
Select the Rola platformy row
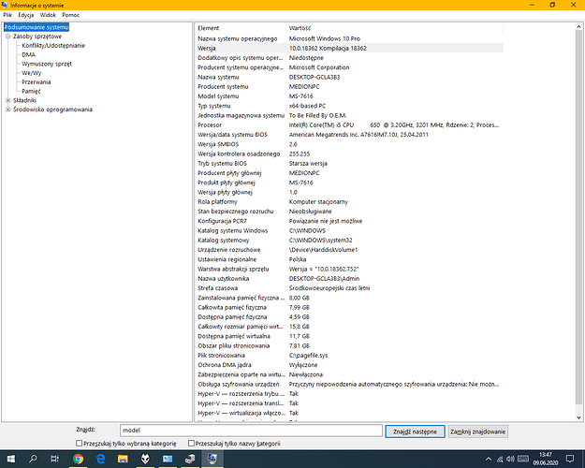click(350, 202)
